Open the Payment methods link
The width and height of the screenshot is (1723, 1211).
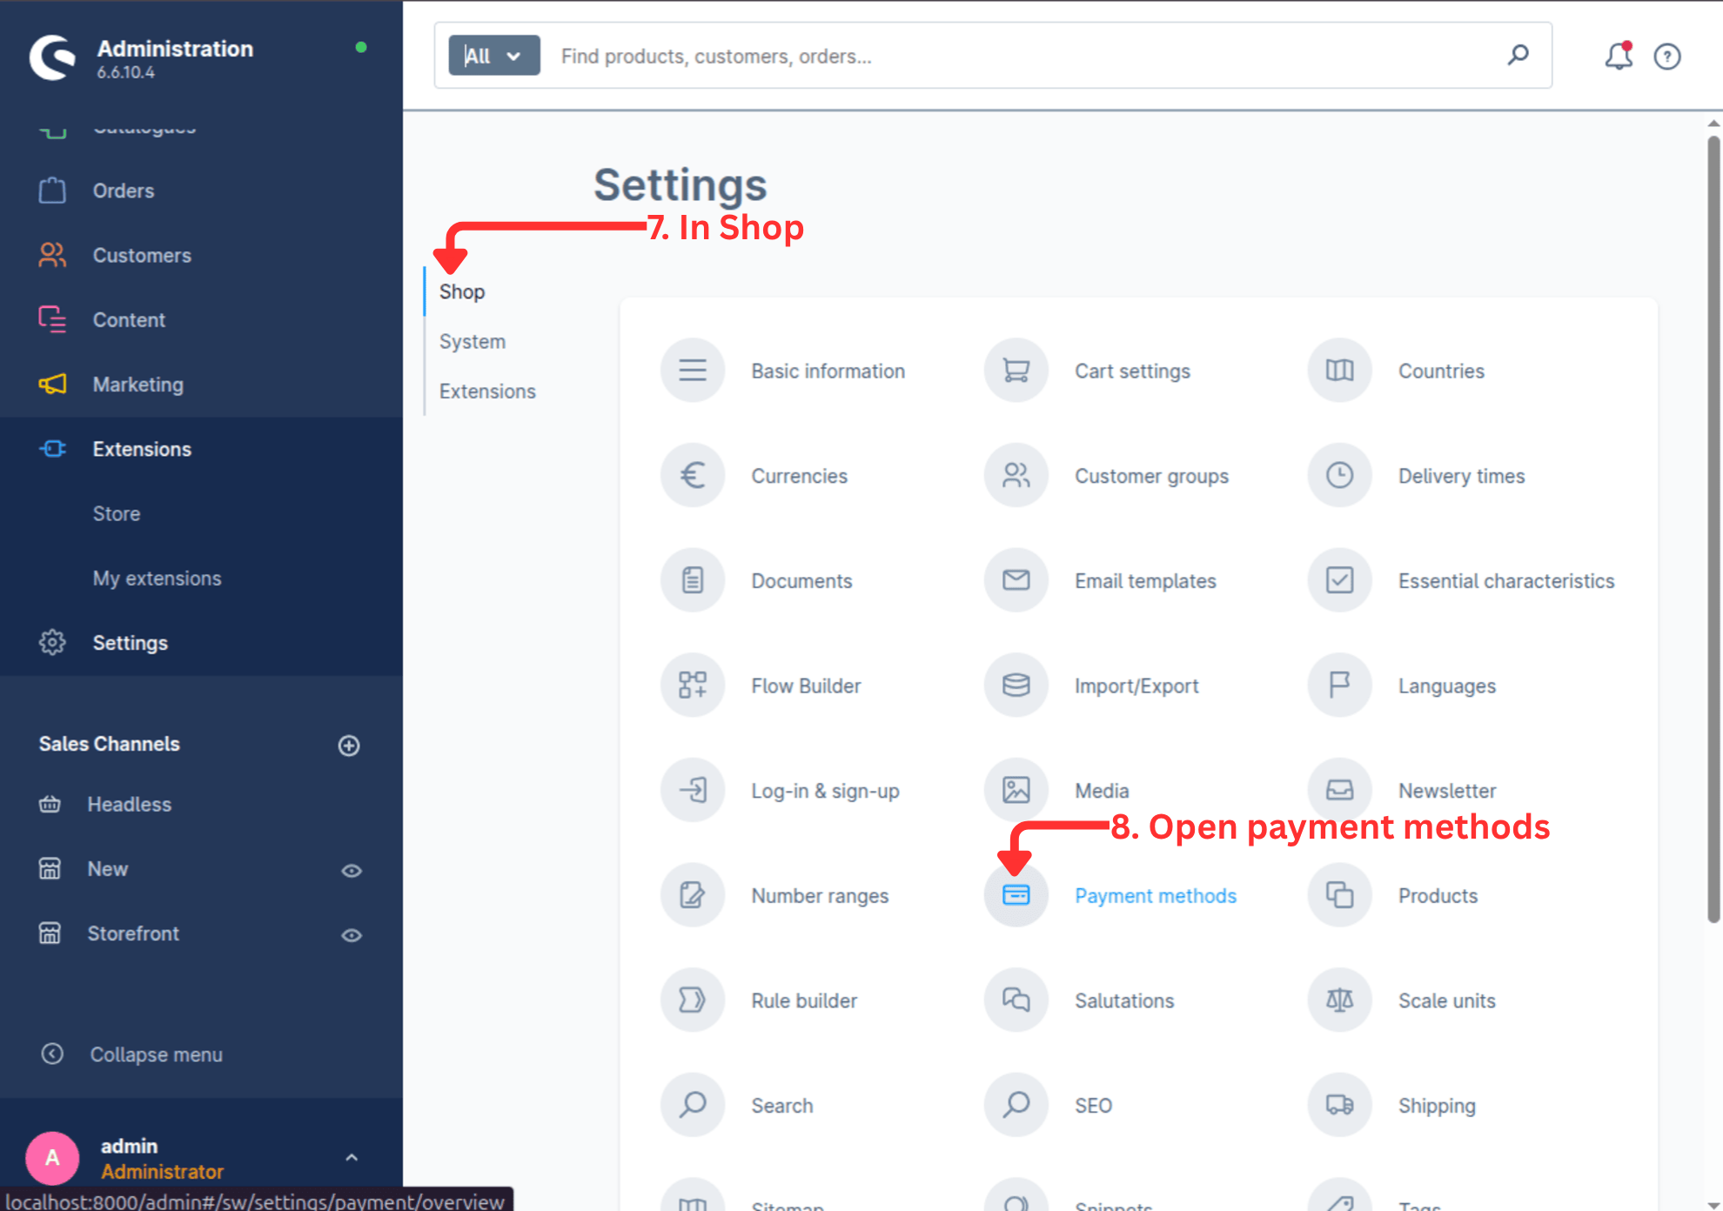point(1156,895)
